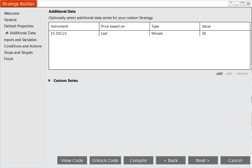This screenshot has width=252, height=168.
Task: Open the Stops and Targets page
Action: pyautogui.click(x=18, y=53)
